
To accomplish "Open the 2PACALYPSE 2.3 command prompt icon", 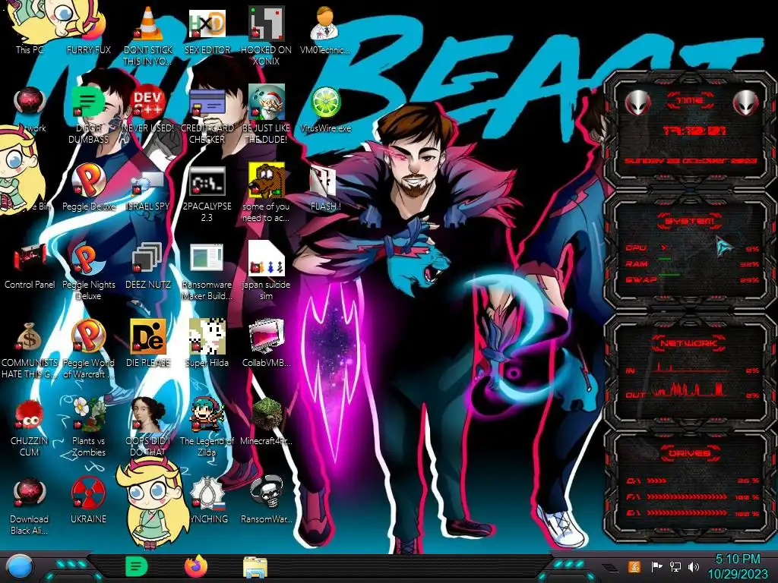I will (207, 192).
